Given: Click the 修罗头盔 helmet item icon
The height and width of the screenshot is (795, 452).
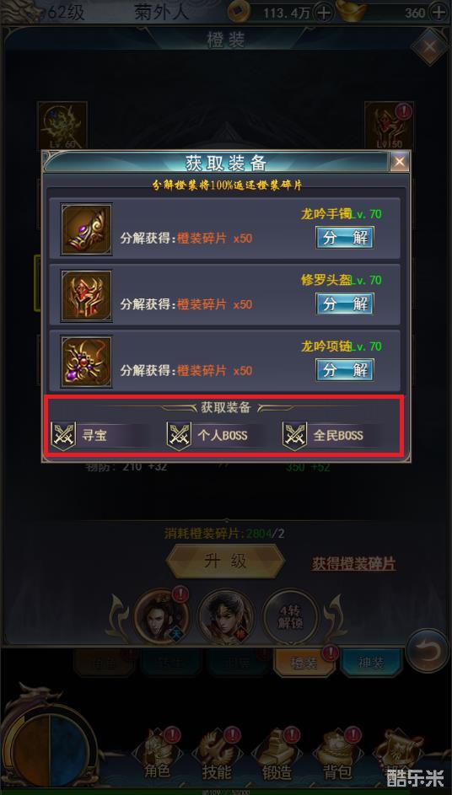Looking at the screenshot, I should click(x=86, y=296).
